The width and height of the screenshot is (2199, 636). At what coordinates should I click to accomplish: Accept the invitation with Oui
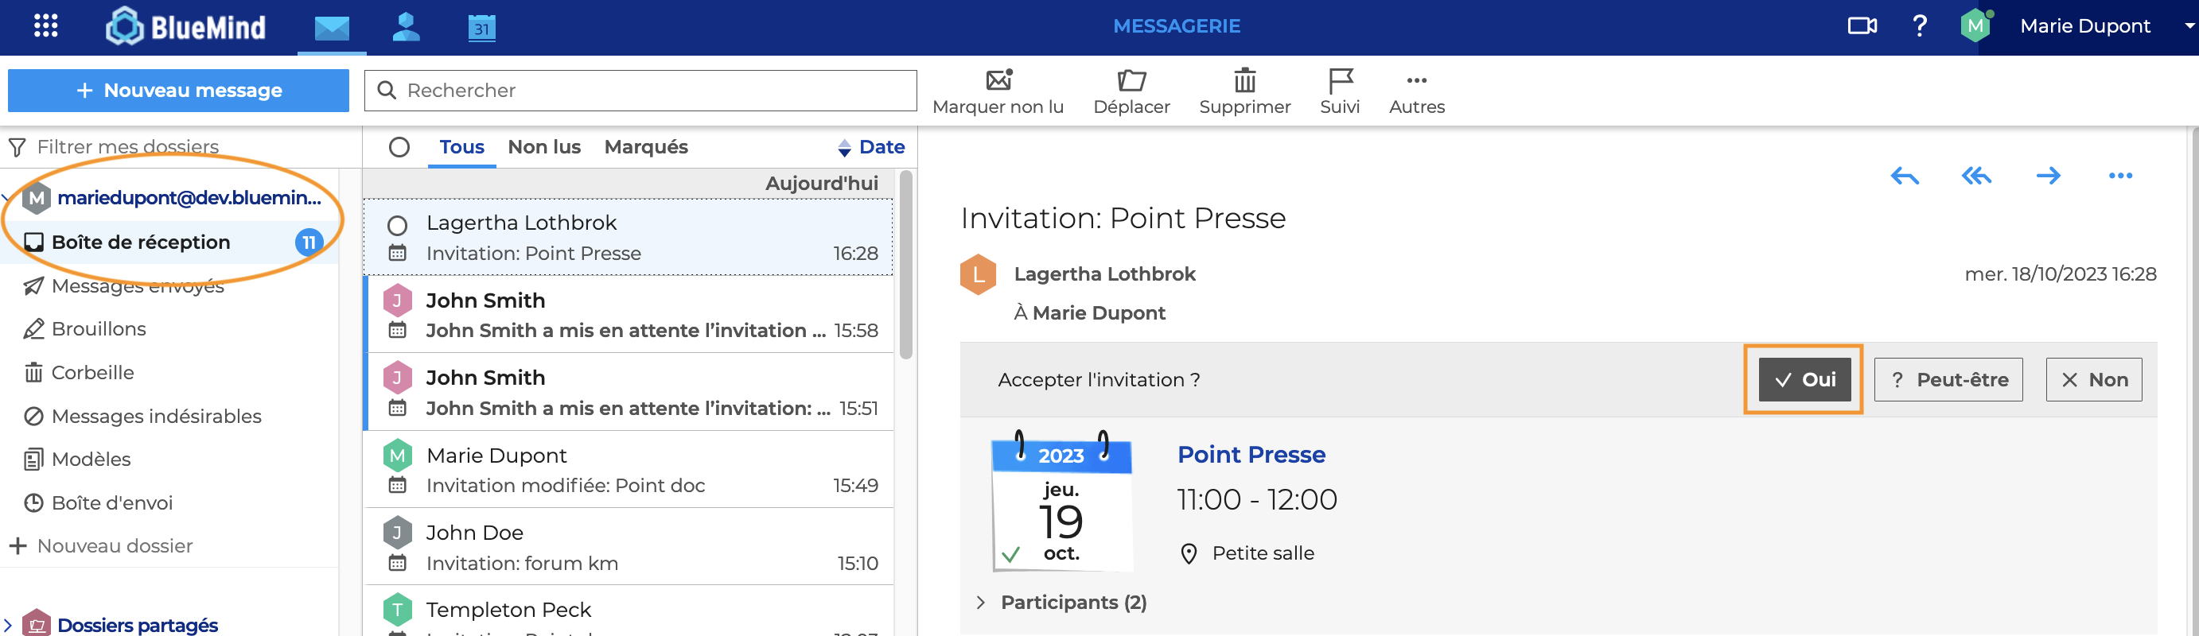1804,379
